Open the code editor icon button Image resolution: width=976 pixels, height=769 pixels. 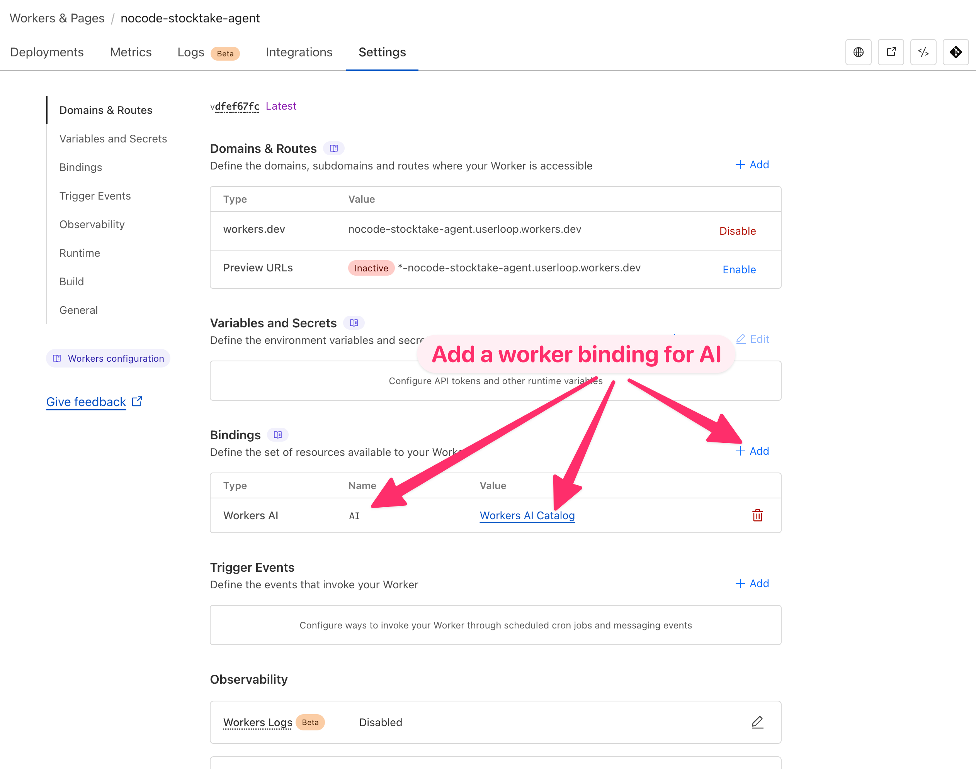click(x=923, y=52)
